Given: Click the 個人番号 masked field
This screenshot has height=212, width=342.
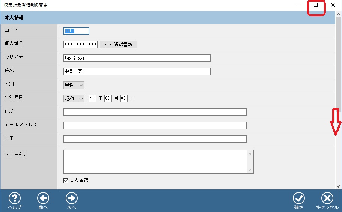Looking at the screenshot, I should tap(80, 44).
